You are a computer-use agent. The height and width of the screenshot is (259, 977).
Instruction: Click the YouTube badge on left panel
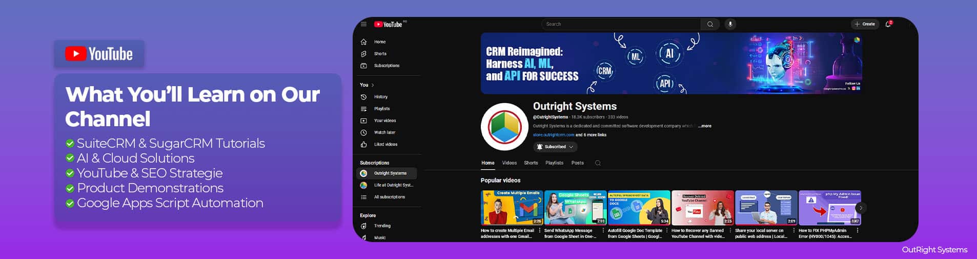click(x=99, y=54)
